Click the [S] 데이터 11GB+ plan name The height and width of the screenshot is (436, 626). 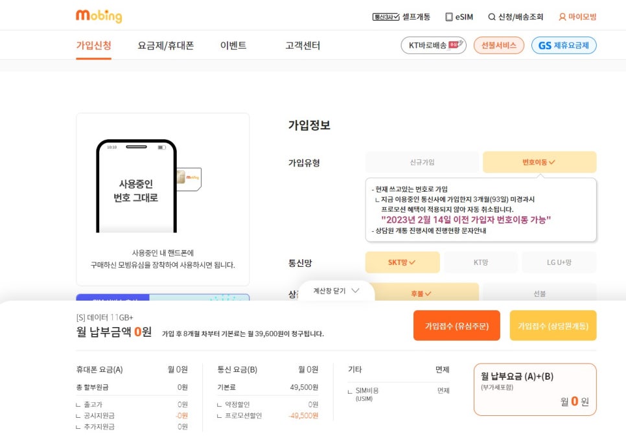click(x=104, y=317)
